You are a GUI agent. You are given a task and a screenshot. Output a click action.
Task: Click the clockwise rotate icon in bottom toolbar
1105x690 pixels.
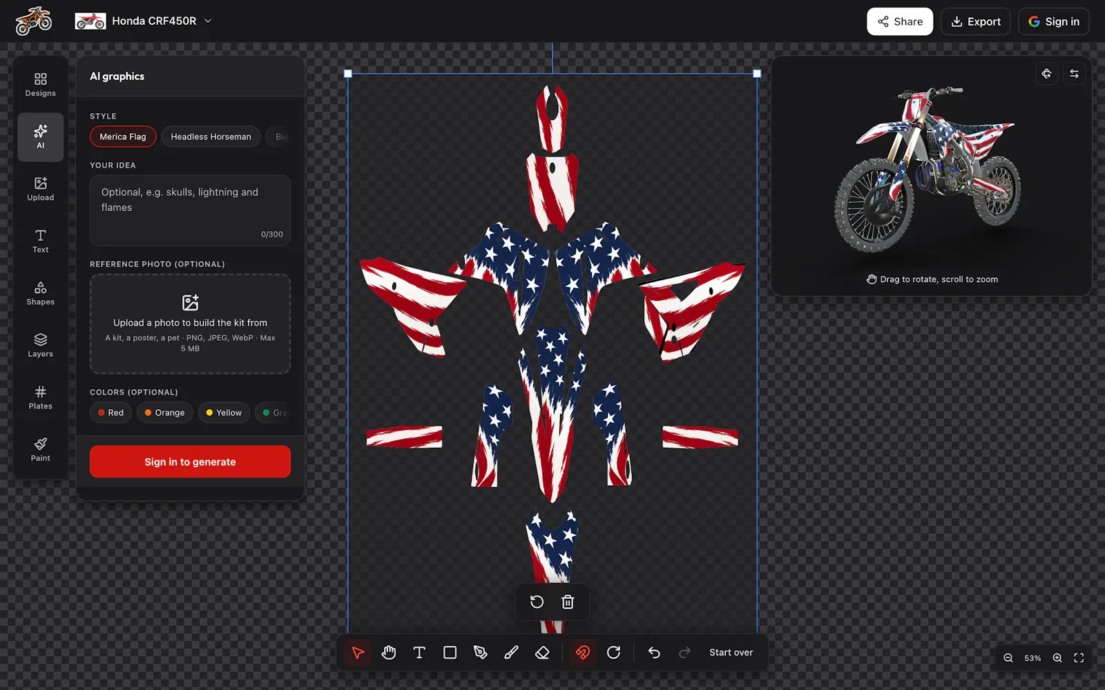coord(613,653)
